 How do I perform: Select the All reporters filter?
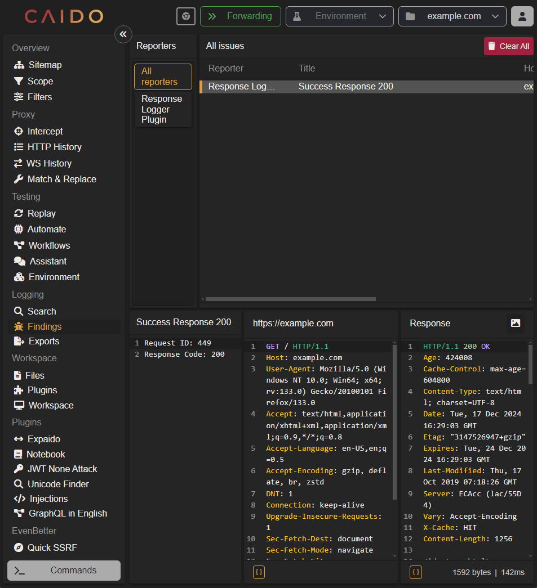click(x=163, y=77)
